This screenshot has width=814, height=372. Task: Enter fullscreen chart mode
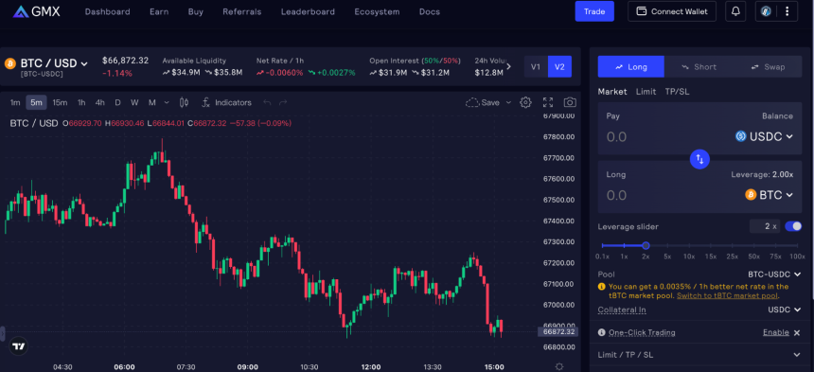tap(548, 102)
